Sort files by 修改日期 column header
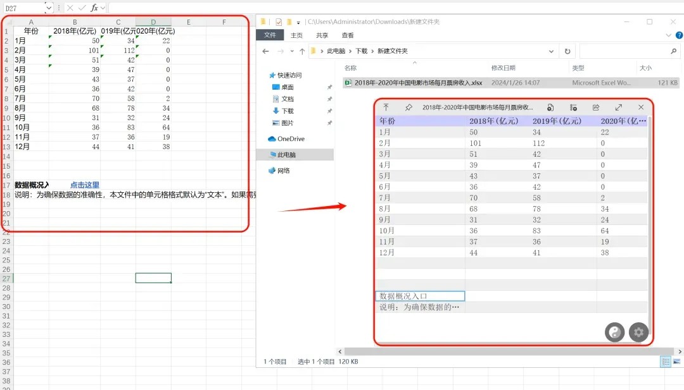Viewport: 684px width, 390px height. tap(503, 68)
